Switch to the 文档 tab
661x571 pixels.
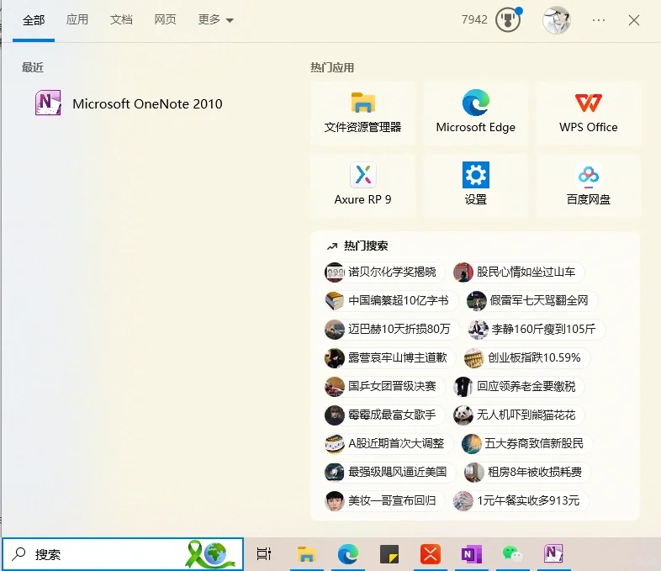coord(121,19)
